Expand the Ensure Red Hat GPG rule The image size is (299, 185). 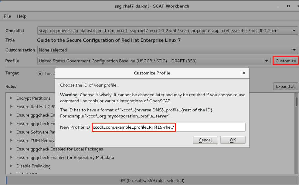[x=12, y=107]
